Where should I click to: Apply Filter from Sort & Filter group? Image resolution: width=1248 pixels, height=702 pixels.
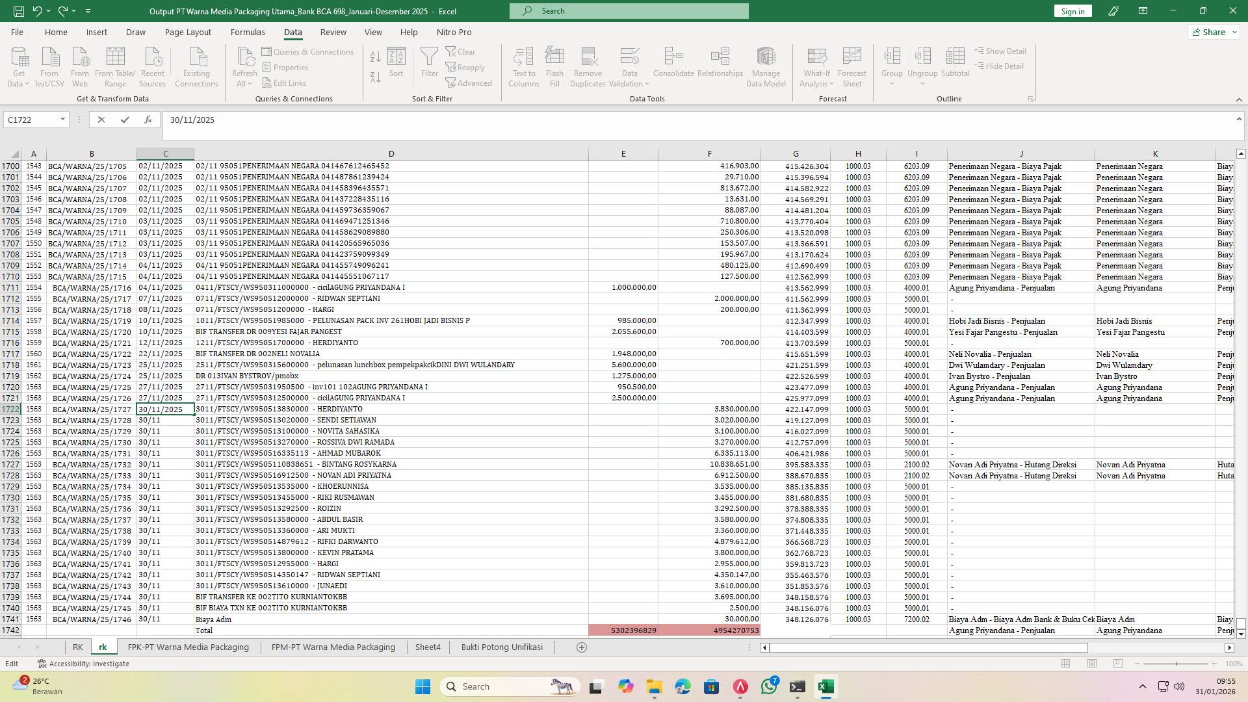coord(429,65)
